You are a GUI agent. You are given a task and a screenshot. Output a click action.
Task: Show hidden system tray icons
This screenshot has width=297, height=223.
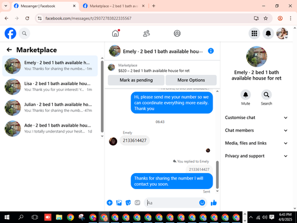coord(251,217)
